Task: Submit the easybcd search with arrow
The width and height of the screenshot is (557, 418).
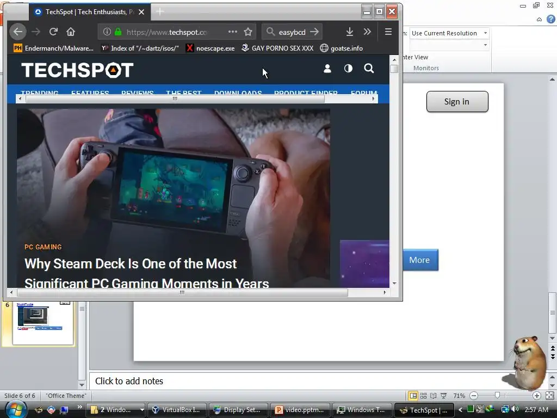Action: pyautogui.click(x=314, y=32)
